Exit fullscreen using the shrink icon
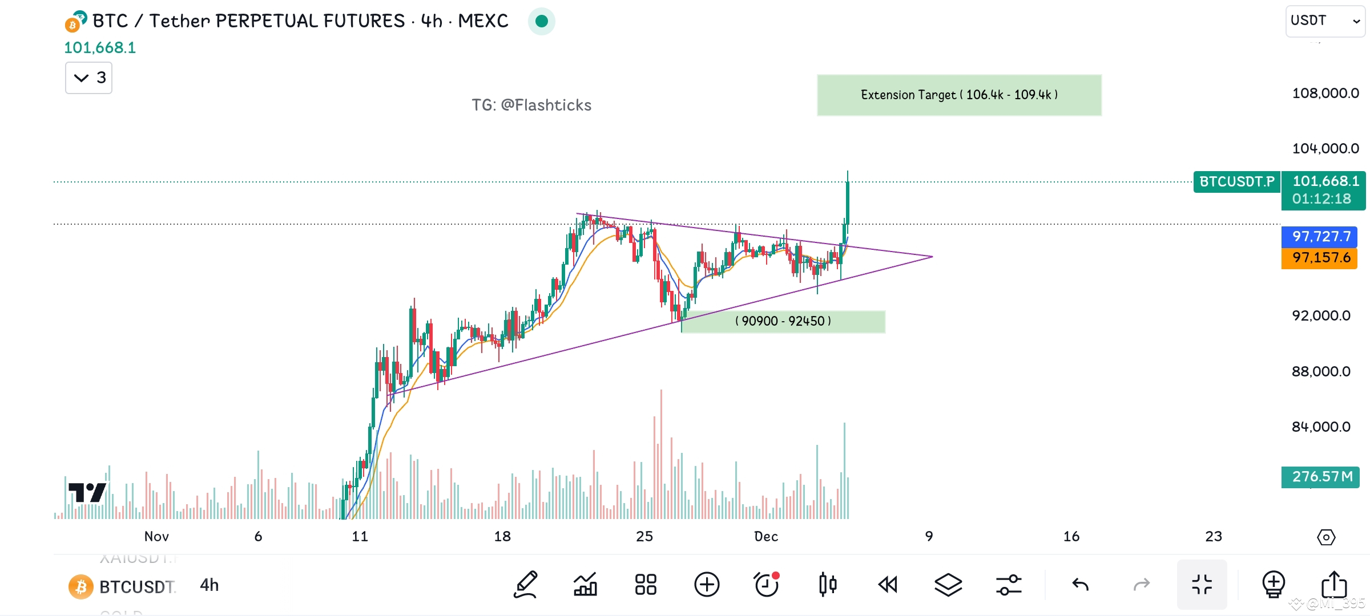Image resolution: width=1370 pixels, height=616 pixels. tap(1202, 585)
